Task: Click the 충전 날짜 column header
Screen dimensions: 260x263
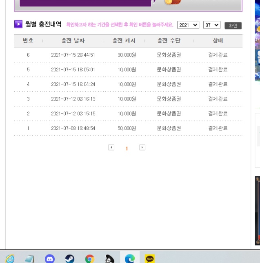Action: pos(73,40)
